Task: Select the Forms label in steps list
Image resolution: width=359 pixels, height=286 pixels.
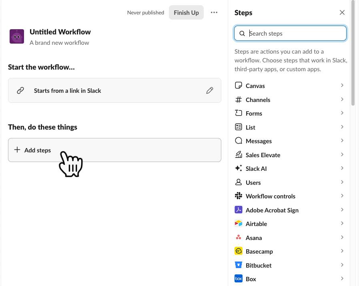Action: coord(254,114)
